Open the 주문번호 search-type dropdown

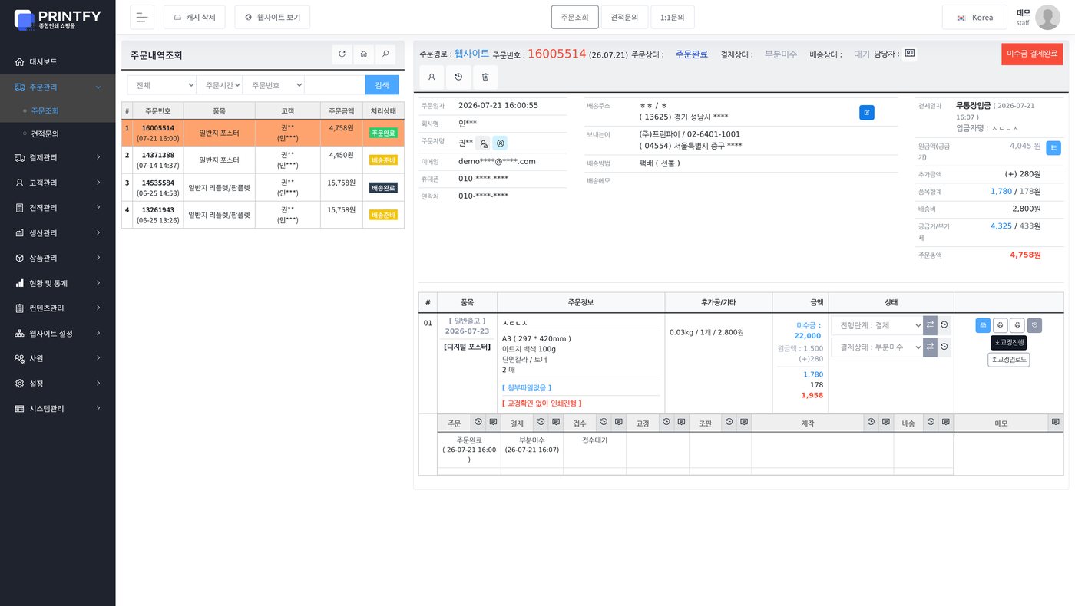pos(273,85)
